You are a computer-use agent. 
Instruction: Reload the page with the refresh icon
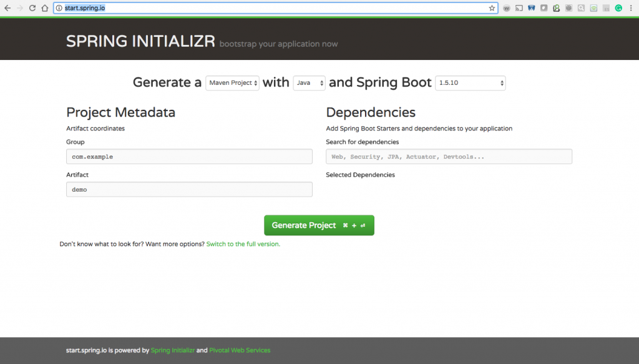[32, 8]
